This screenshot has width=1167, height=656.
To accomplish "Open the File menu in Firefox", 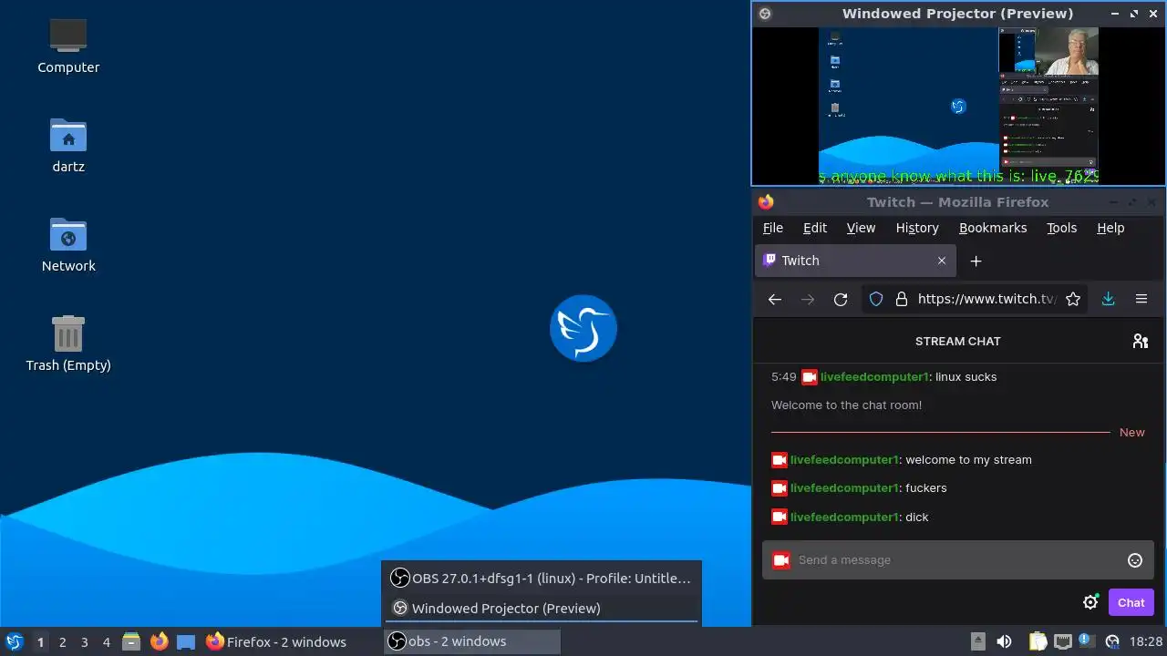I will click(x=773, y=228).
